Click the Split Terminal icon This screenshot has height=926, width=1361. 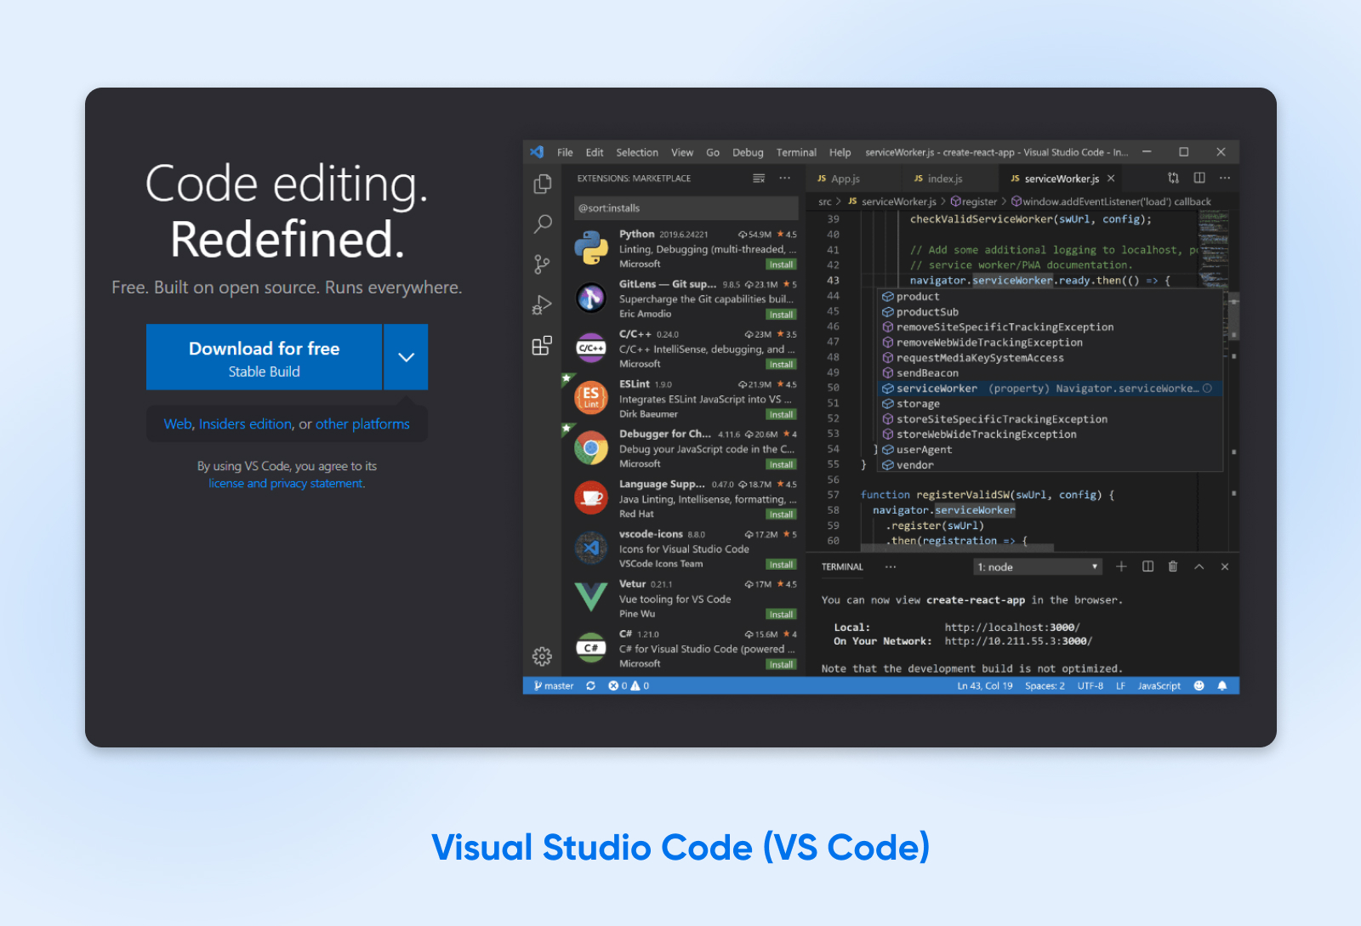1149,566
